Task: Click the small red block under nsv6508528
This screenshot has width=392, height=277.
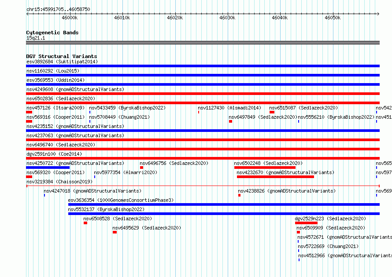Action: [85, 223]
